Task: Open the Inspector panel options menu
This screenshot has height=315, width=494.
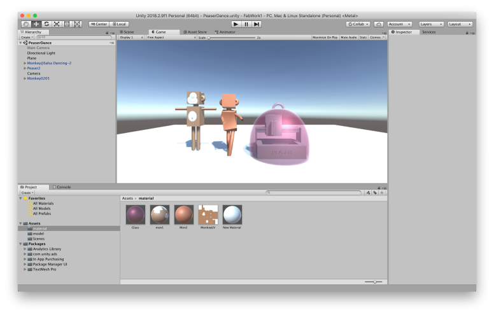Action: coord(472,32)
